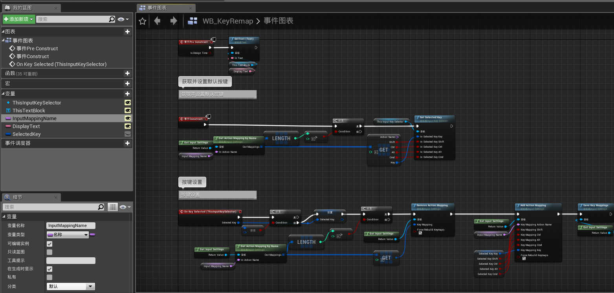
Task: Click the WB_KeyRemap breadcrumb link
Action: (x=227, y=21)
